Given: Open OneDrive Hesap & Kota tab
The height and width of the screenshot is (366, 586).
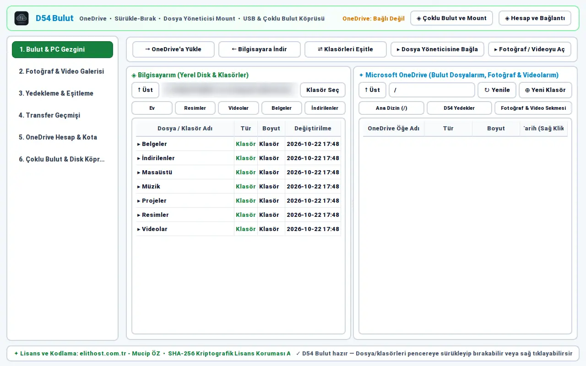Looking at the screenshot, I should (62, 137).
